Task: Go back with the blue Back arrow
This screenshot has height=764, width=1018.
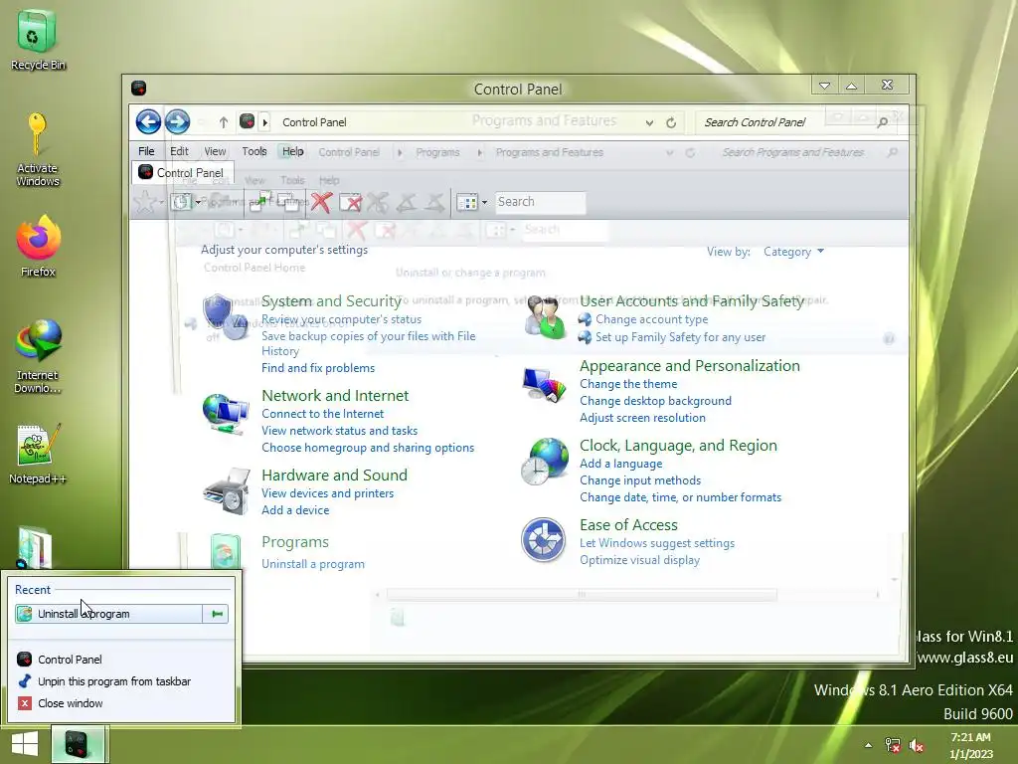Action: (x=148, y=121)
